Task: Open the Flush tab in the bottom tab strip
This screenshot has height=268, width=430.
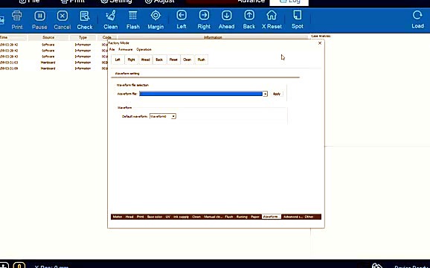Action: pyautogui.click(x=229, y=217)
